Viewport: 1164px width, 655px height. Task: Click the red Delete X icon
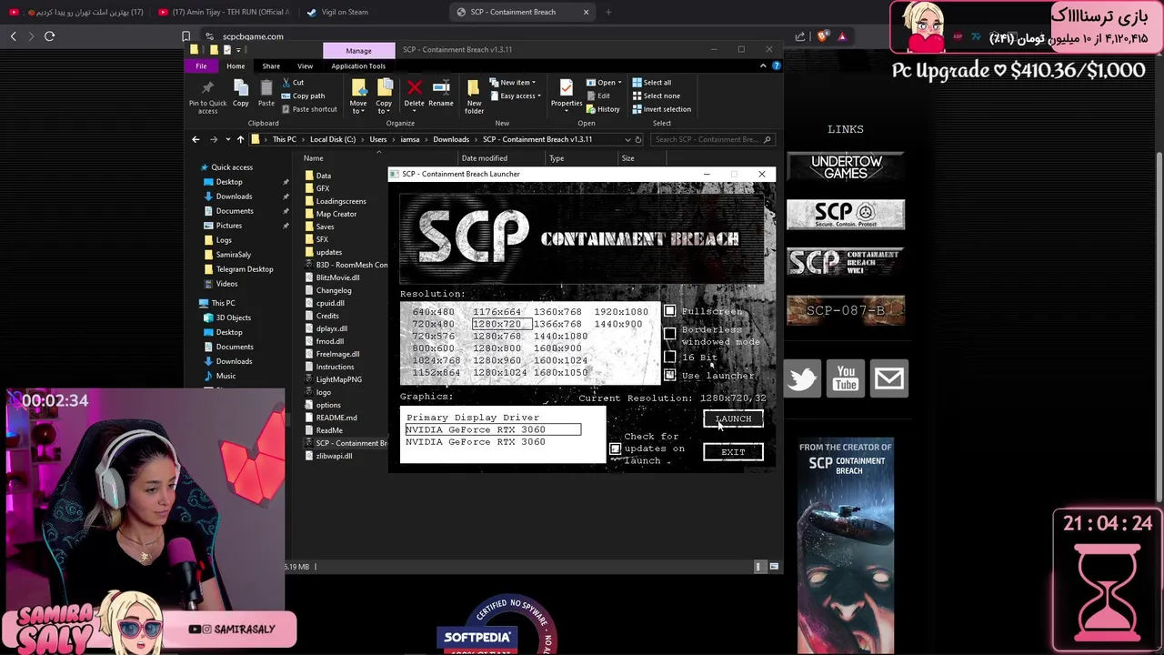tap(415, 87)
